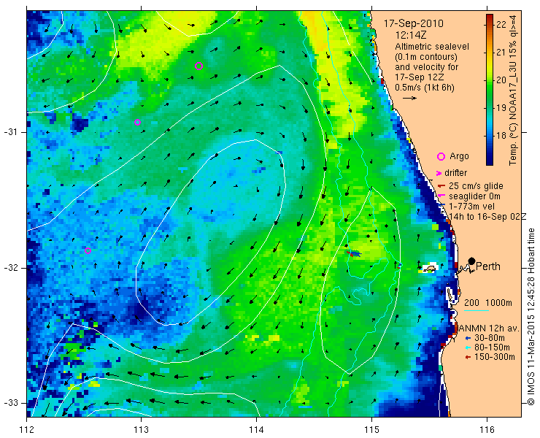The height and width of the screenshot is (438, 540).
Task: Click the 200 1000m bathymetry label
Action: pos(488,302)
